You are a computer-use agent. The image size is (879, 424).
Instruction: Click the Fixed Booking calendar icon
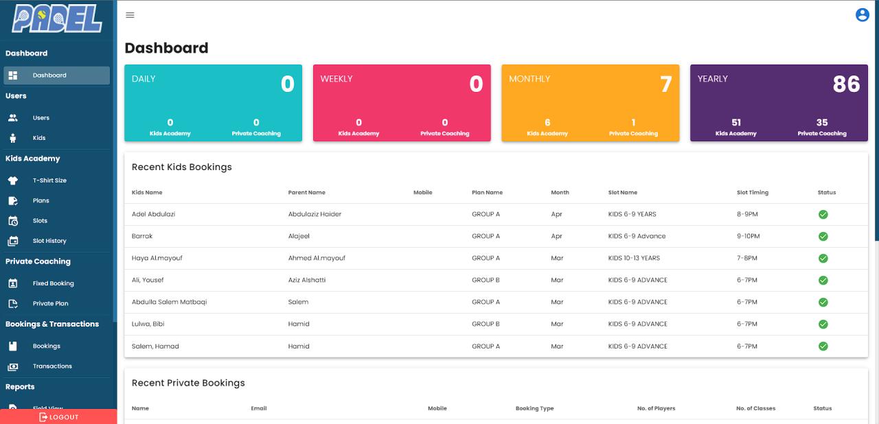coord(13,283)
